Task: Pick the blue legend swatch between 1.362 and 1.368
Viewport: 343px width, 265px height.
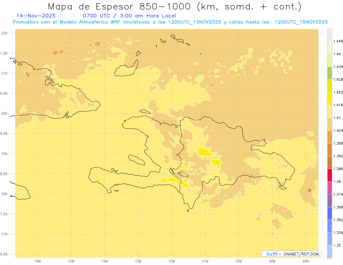Action: coord(330,214)
